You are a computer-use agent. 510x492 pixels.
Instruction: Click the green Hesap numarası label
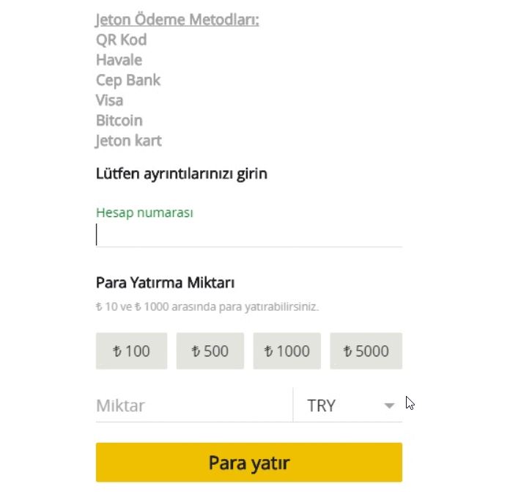tap(144, 213)
